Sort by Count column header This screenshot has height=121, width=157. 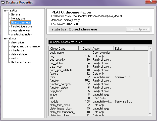click(x=85, y=48)
